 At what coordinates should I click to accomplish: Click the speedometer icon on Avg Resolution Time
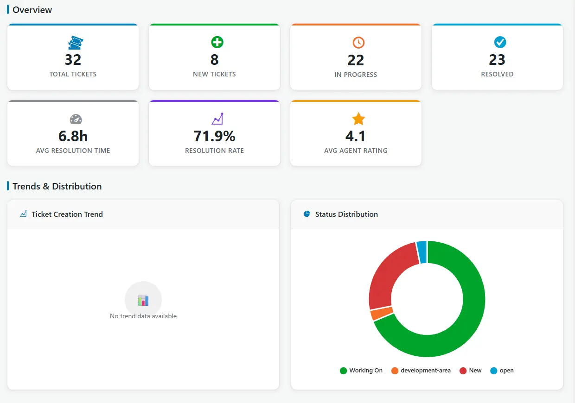click(75, 119)
